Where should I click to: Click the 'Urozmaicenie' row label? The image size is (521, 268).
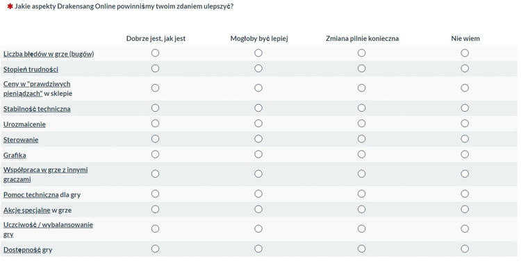(24, 124)
